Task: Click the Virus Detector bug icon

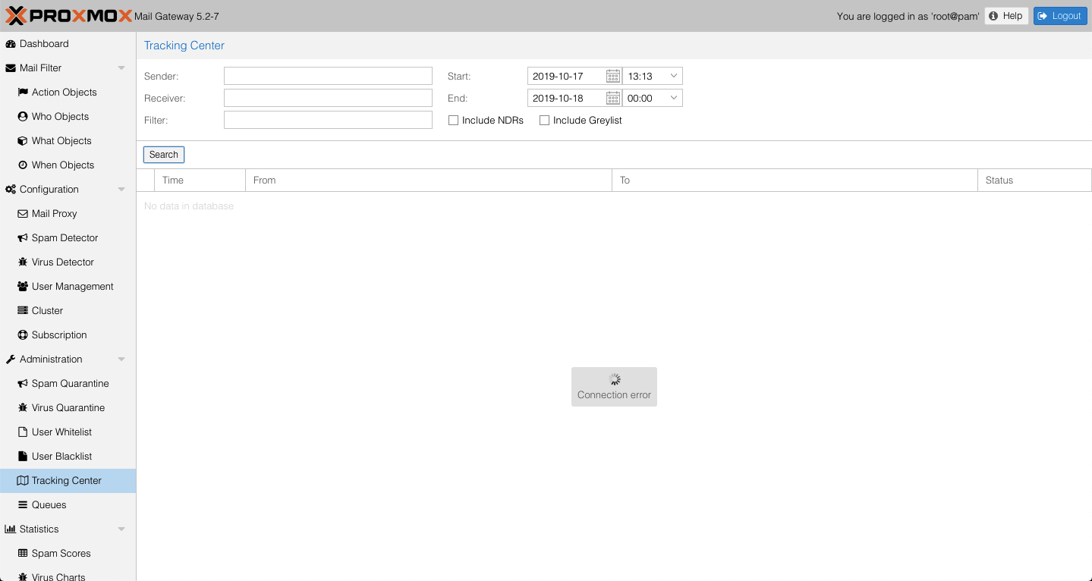Action: (x=23, y=262)
